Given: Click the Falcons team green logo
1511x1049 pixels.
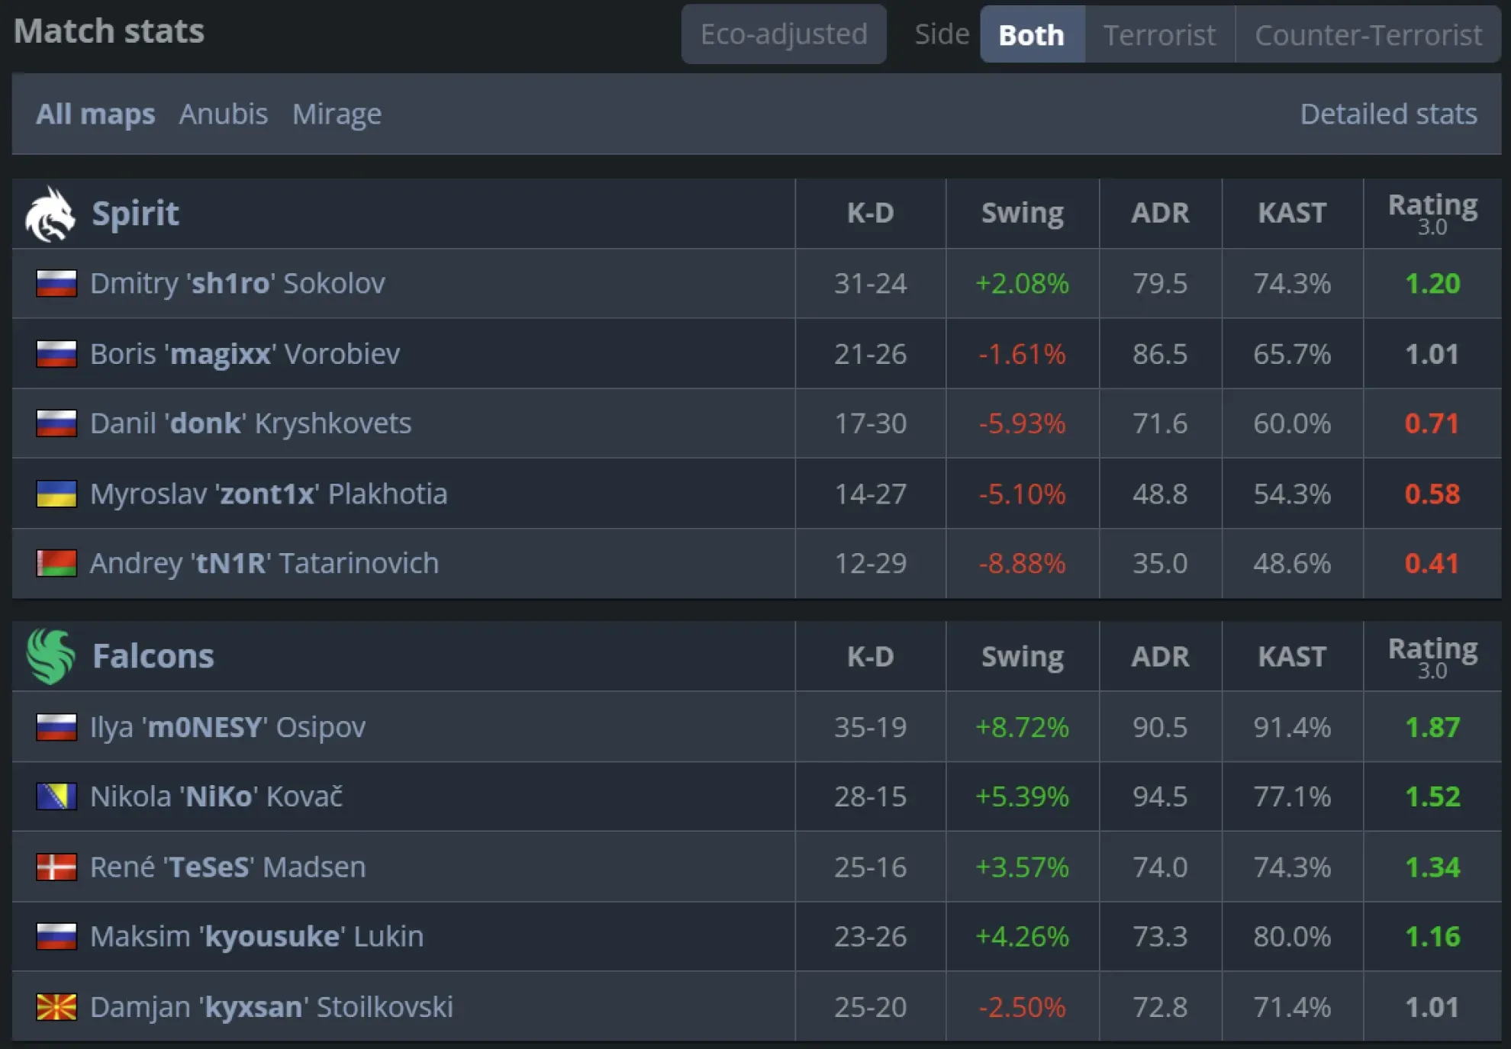Looking at the screenshot, I should (x=51, y=657).
